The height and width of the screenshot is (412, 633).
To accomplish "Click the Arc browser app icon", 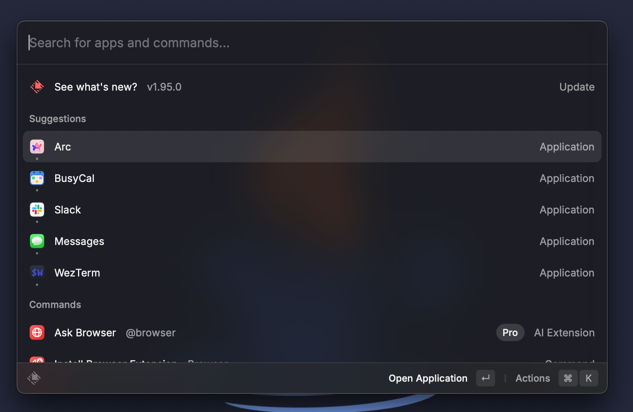I will [37, 147].
